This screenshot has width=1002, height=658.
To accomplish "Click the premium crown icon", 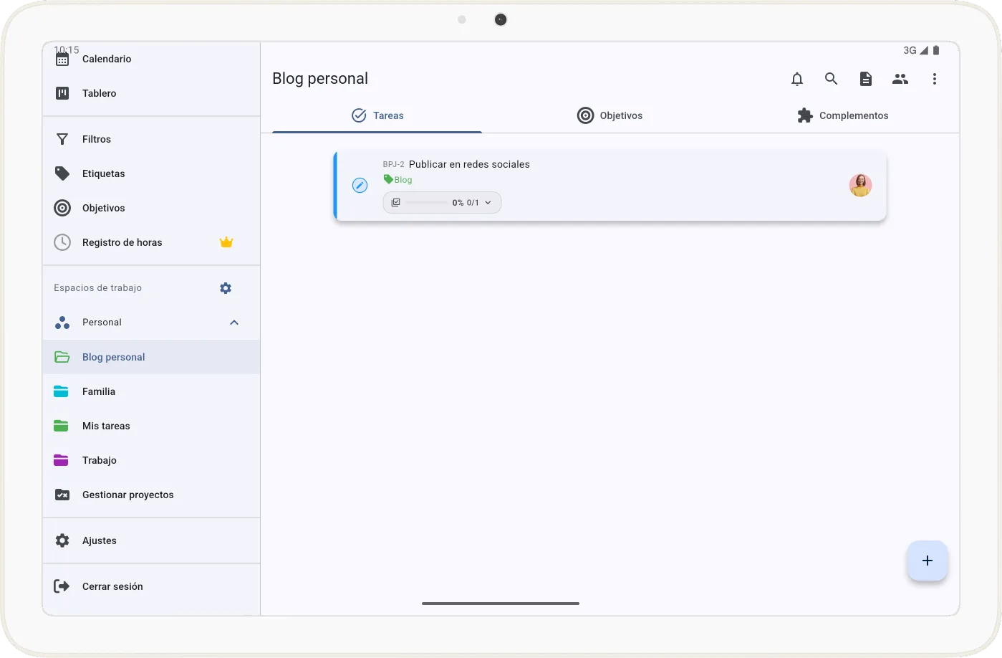I will (226, 242).
